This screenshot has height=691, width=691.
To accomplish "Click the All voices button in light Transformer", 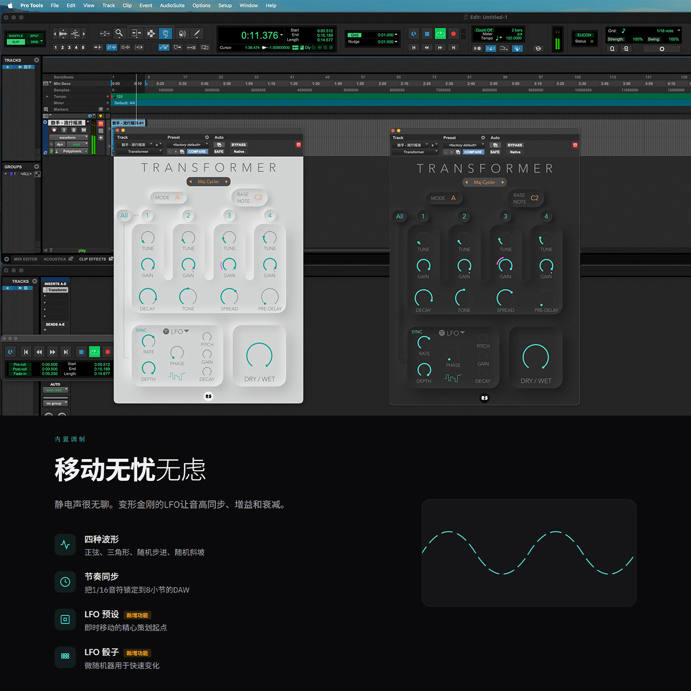I will 124,215.
